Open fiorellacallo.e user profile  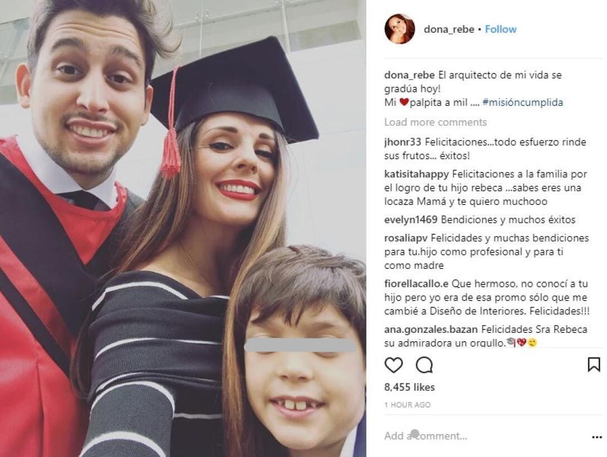coord(416,284)
